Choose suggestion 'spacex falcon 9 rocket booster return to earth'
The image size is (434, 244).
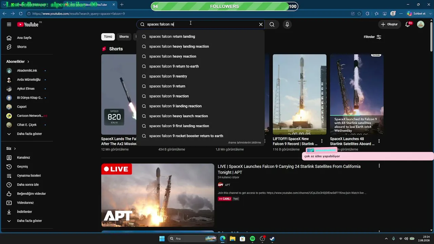pyautogui.click(x=200, y=136)
